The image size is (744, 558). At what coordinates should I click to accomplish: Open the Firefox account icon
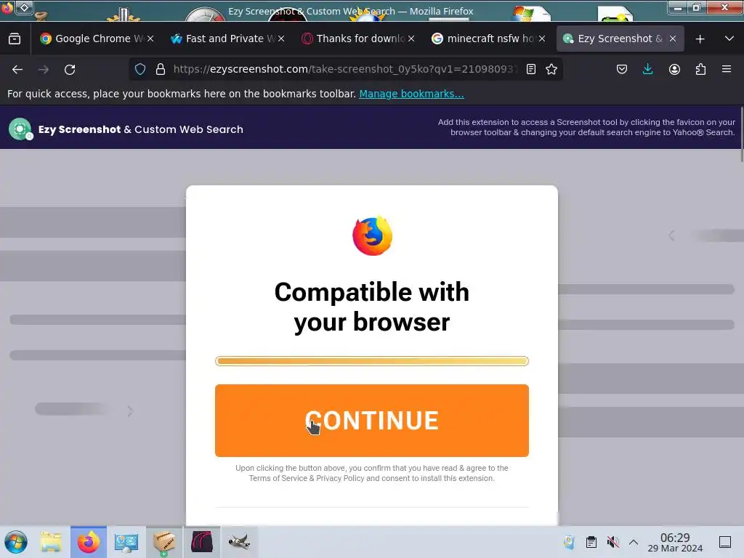pos(674,69)
